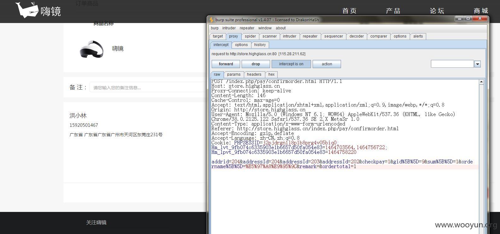Switch to the comparer tab
500x234 pixels.
pyautogui.click(x=379, y=36)
